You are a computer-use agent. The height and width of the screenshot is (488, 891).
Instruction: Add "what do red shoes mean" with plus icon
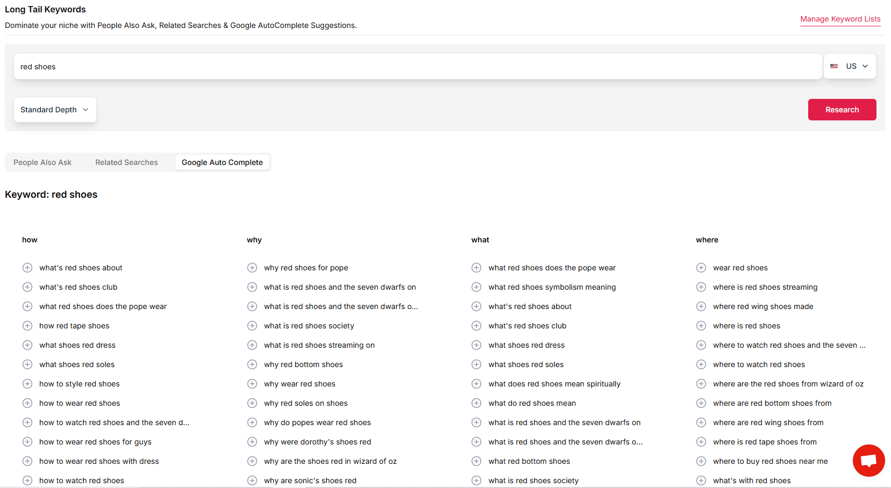476,403
